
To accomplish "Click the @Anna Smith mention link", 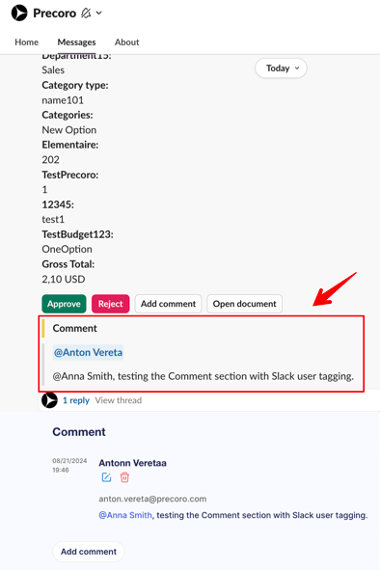I will (x=125, y=515).
